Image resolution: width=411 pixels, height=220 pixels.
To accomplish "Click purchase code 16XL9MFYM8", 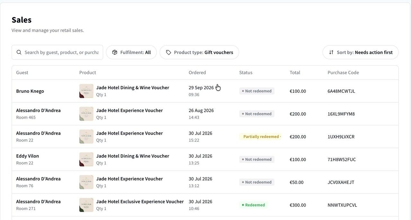I will pyautogui.click(x=341, y=114).
